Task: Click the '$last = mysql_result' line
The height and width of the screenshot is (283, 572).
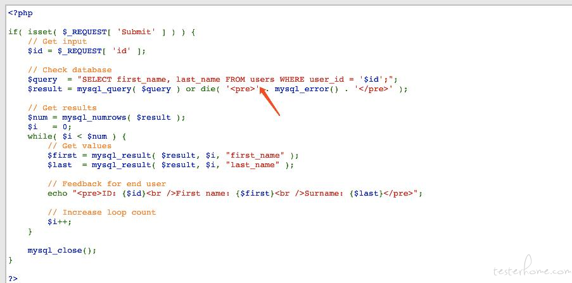Action: [171, 165]
